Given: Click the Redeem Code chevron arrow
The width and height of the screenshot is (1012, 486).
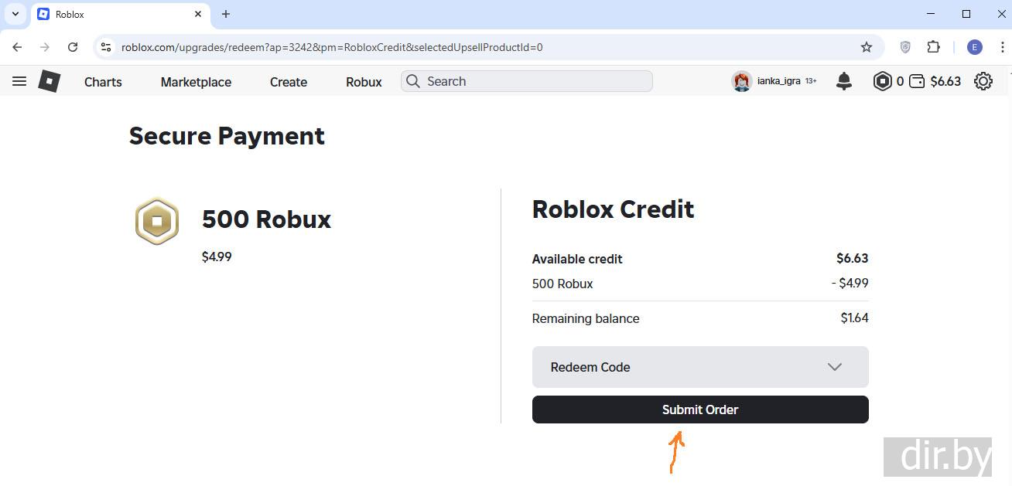Looking at the screenshot, I should tap(834, 367).
